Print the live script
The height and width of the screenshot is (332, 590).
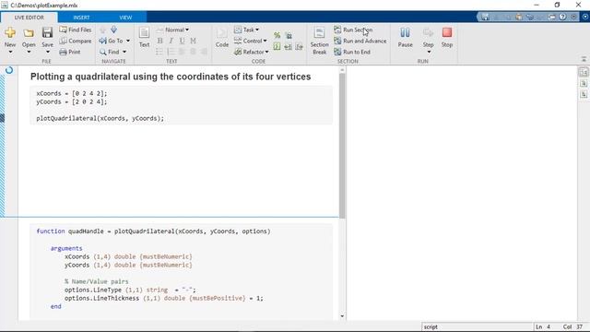pyautogui.click(x=70, y=52)
